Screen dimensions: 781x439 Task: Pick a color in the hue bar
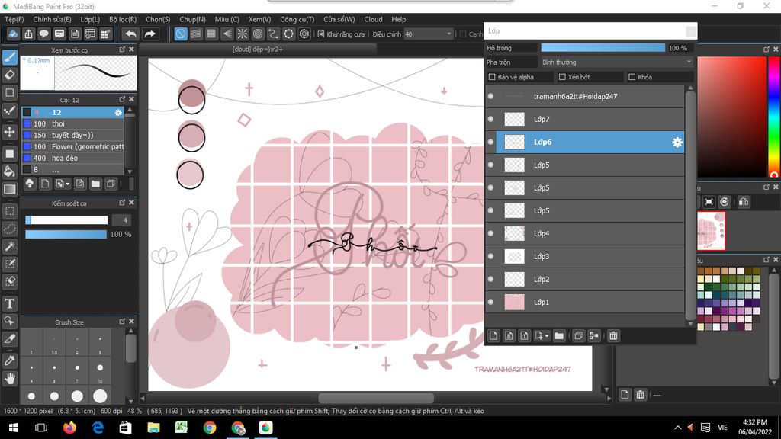point(774,117)
